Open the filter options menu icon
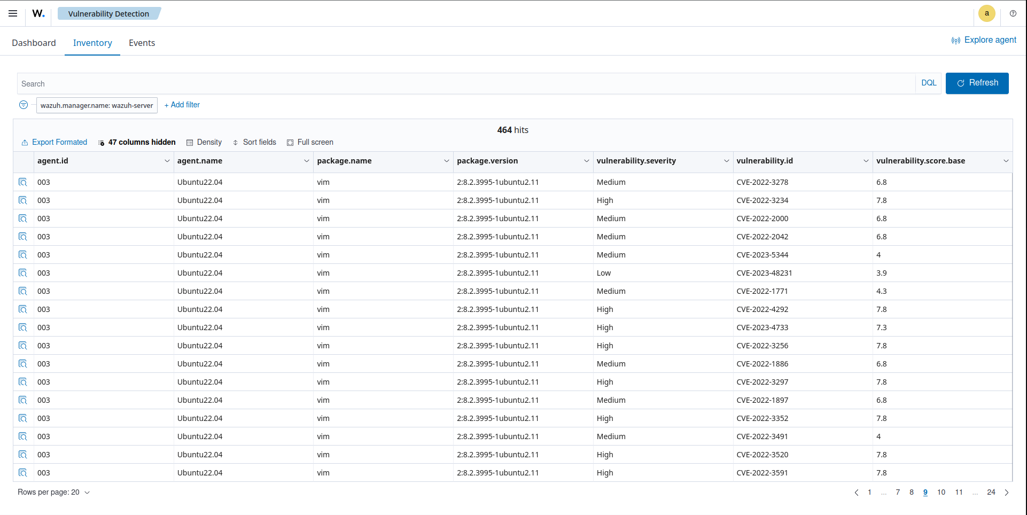The height and width of the screenshot is (515, 1027). pyautogui.click(x=24, y=105)
